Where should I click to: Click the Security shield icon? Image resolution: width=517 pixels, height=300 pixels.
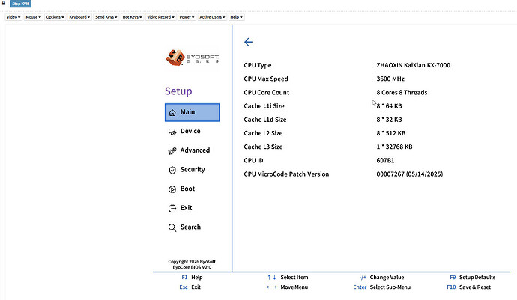point(172,170)
